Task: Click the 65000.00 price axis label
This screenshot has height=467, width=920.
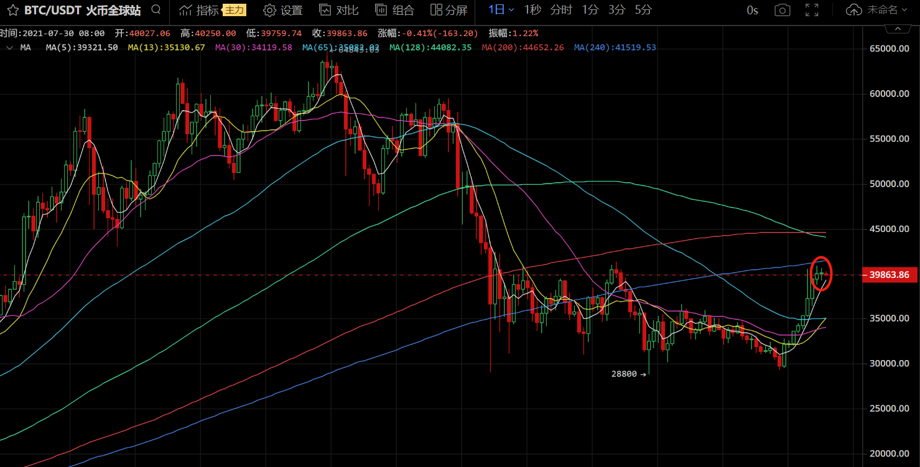Action: coord(891,49)
